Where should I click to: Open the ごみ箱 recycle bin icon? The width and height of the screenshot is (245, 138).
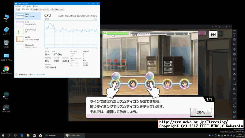[x=6, y=43]
